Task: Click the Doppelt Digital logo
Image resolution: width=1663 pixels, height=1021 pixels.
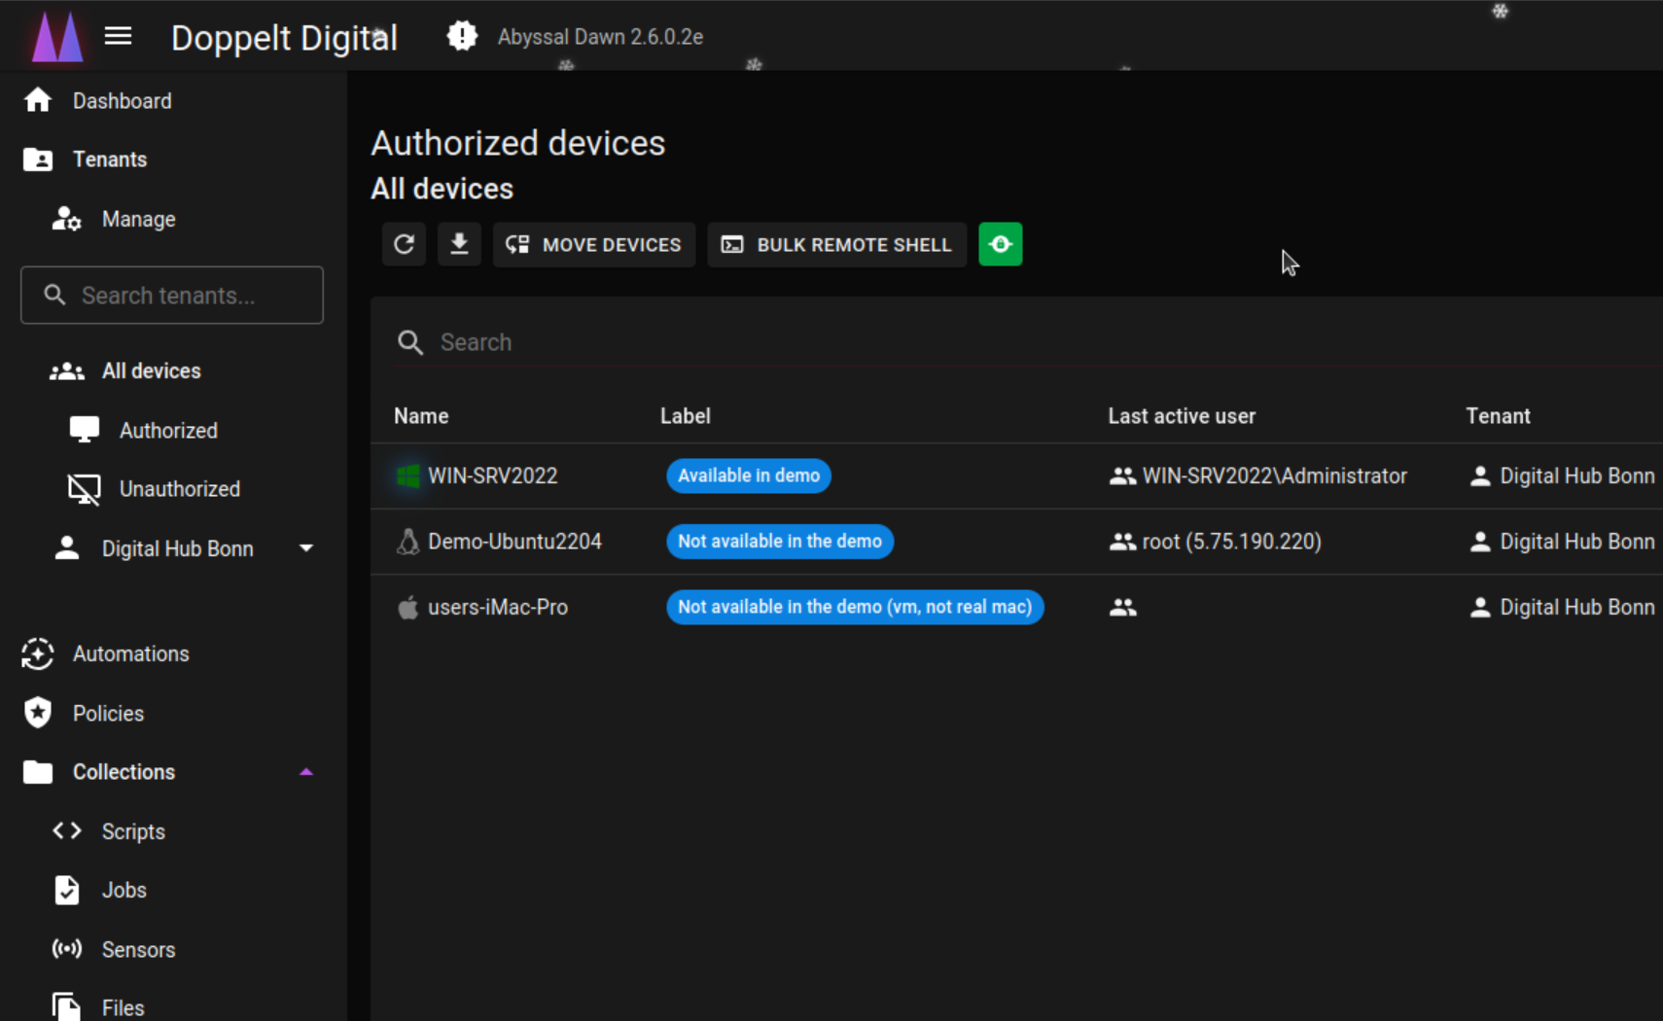Action: click(56, 35)
